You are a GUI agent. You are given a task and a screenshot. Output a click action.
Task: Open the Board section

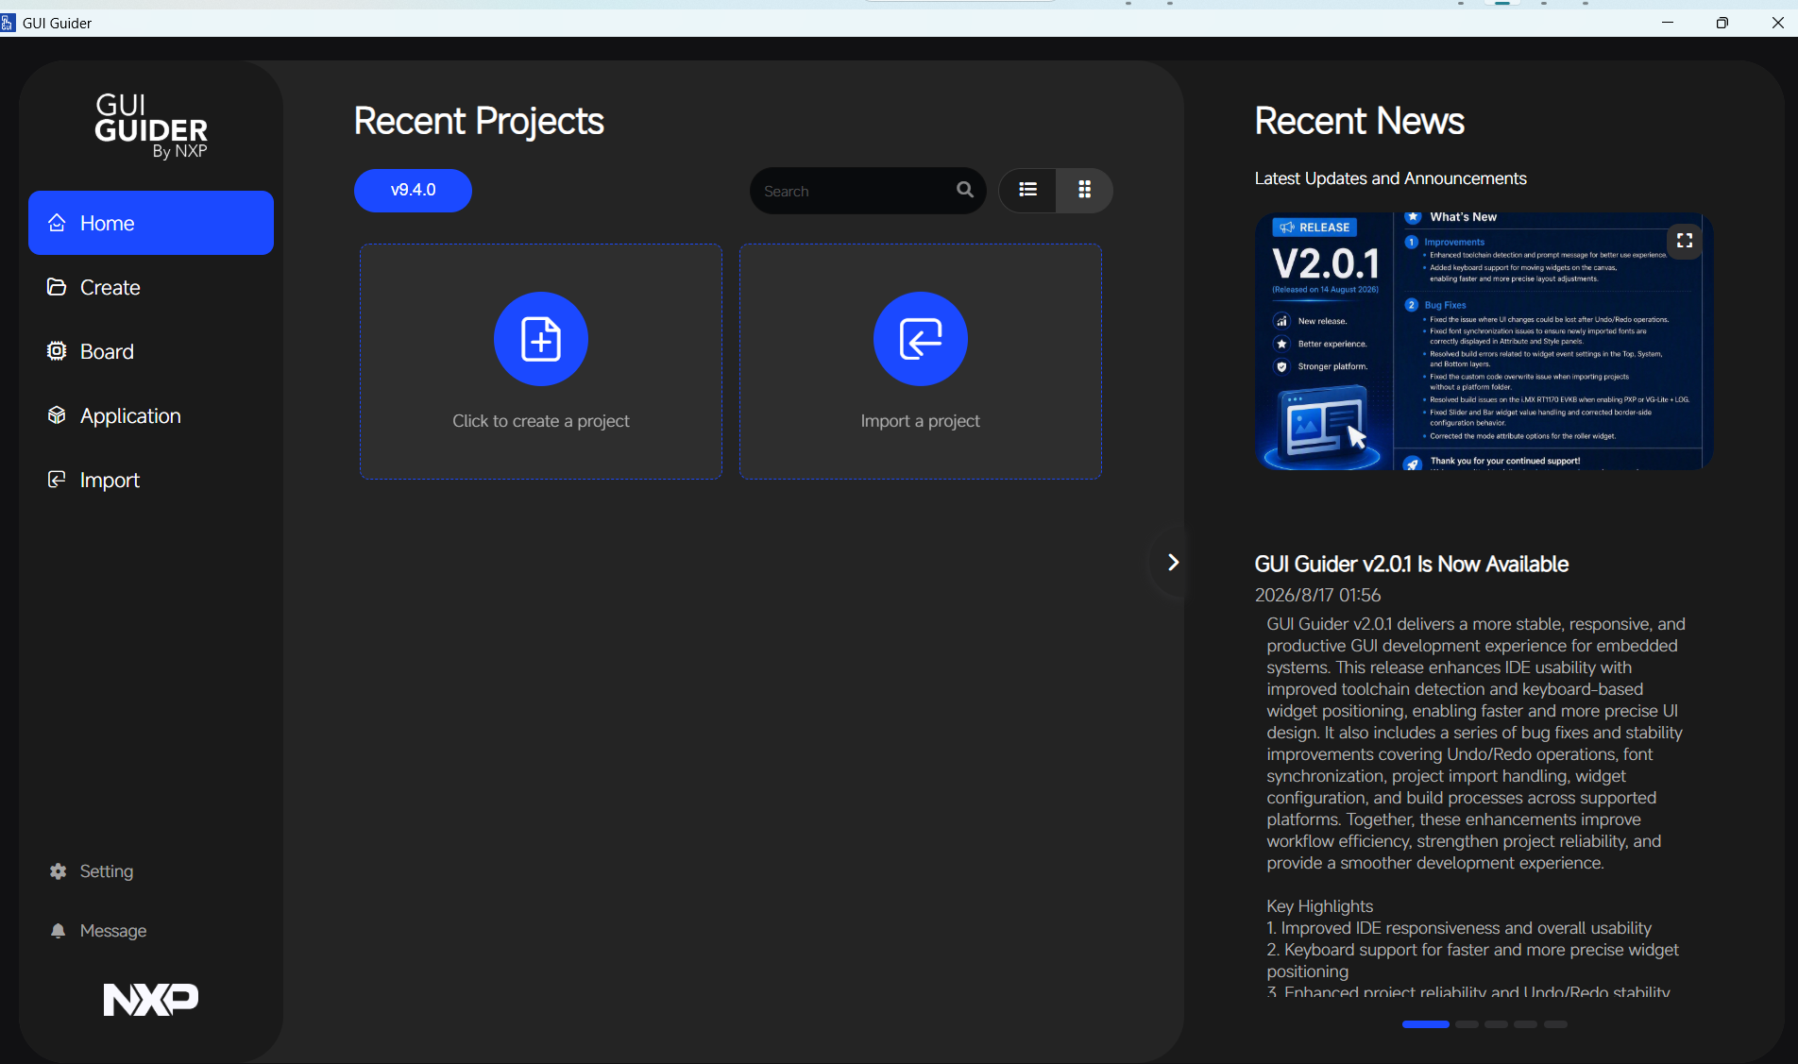click(x=151, y=351)
